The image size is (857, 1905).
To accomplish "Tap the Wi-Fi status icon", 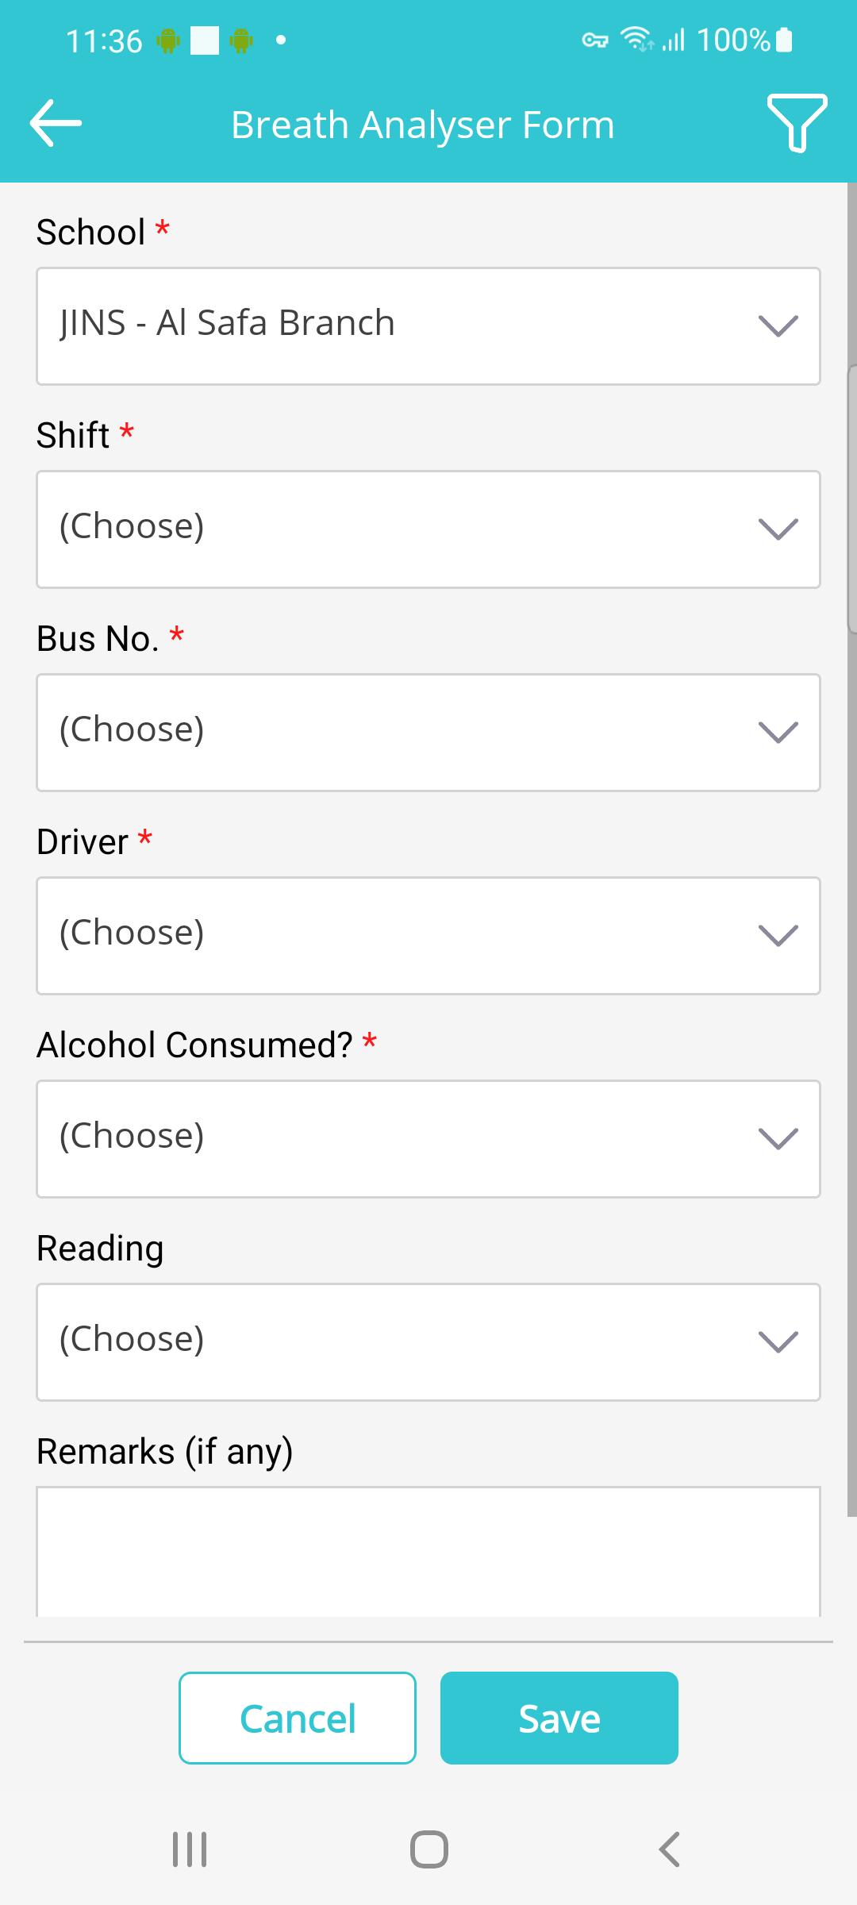I will pyautogui.click(x=636, y=40).
